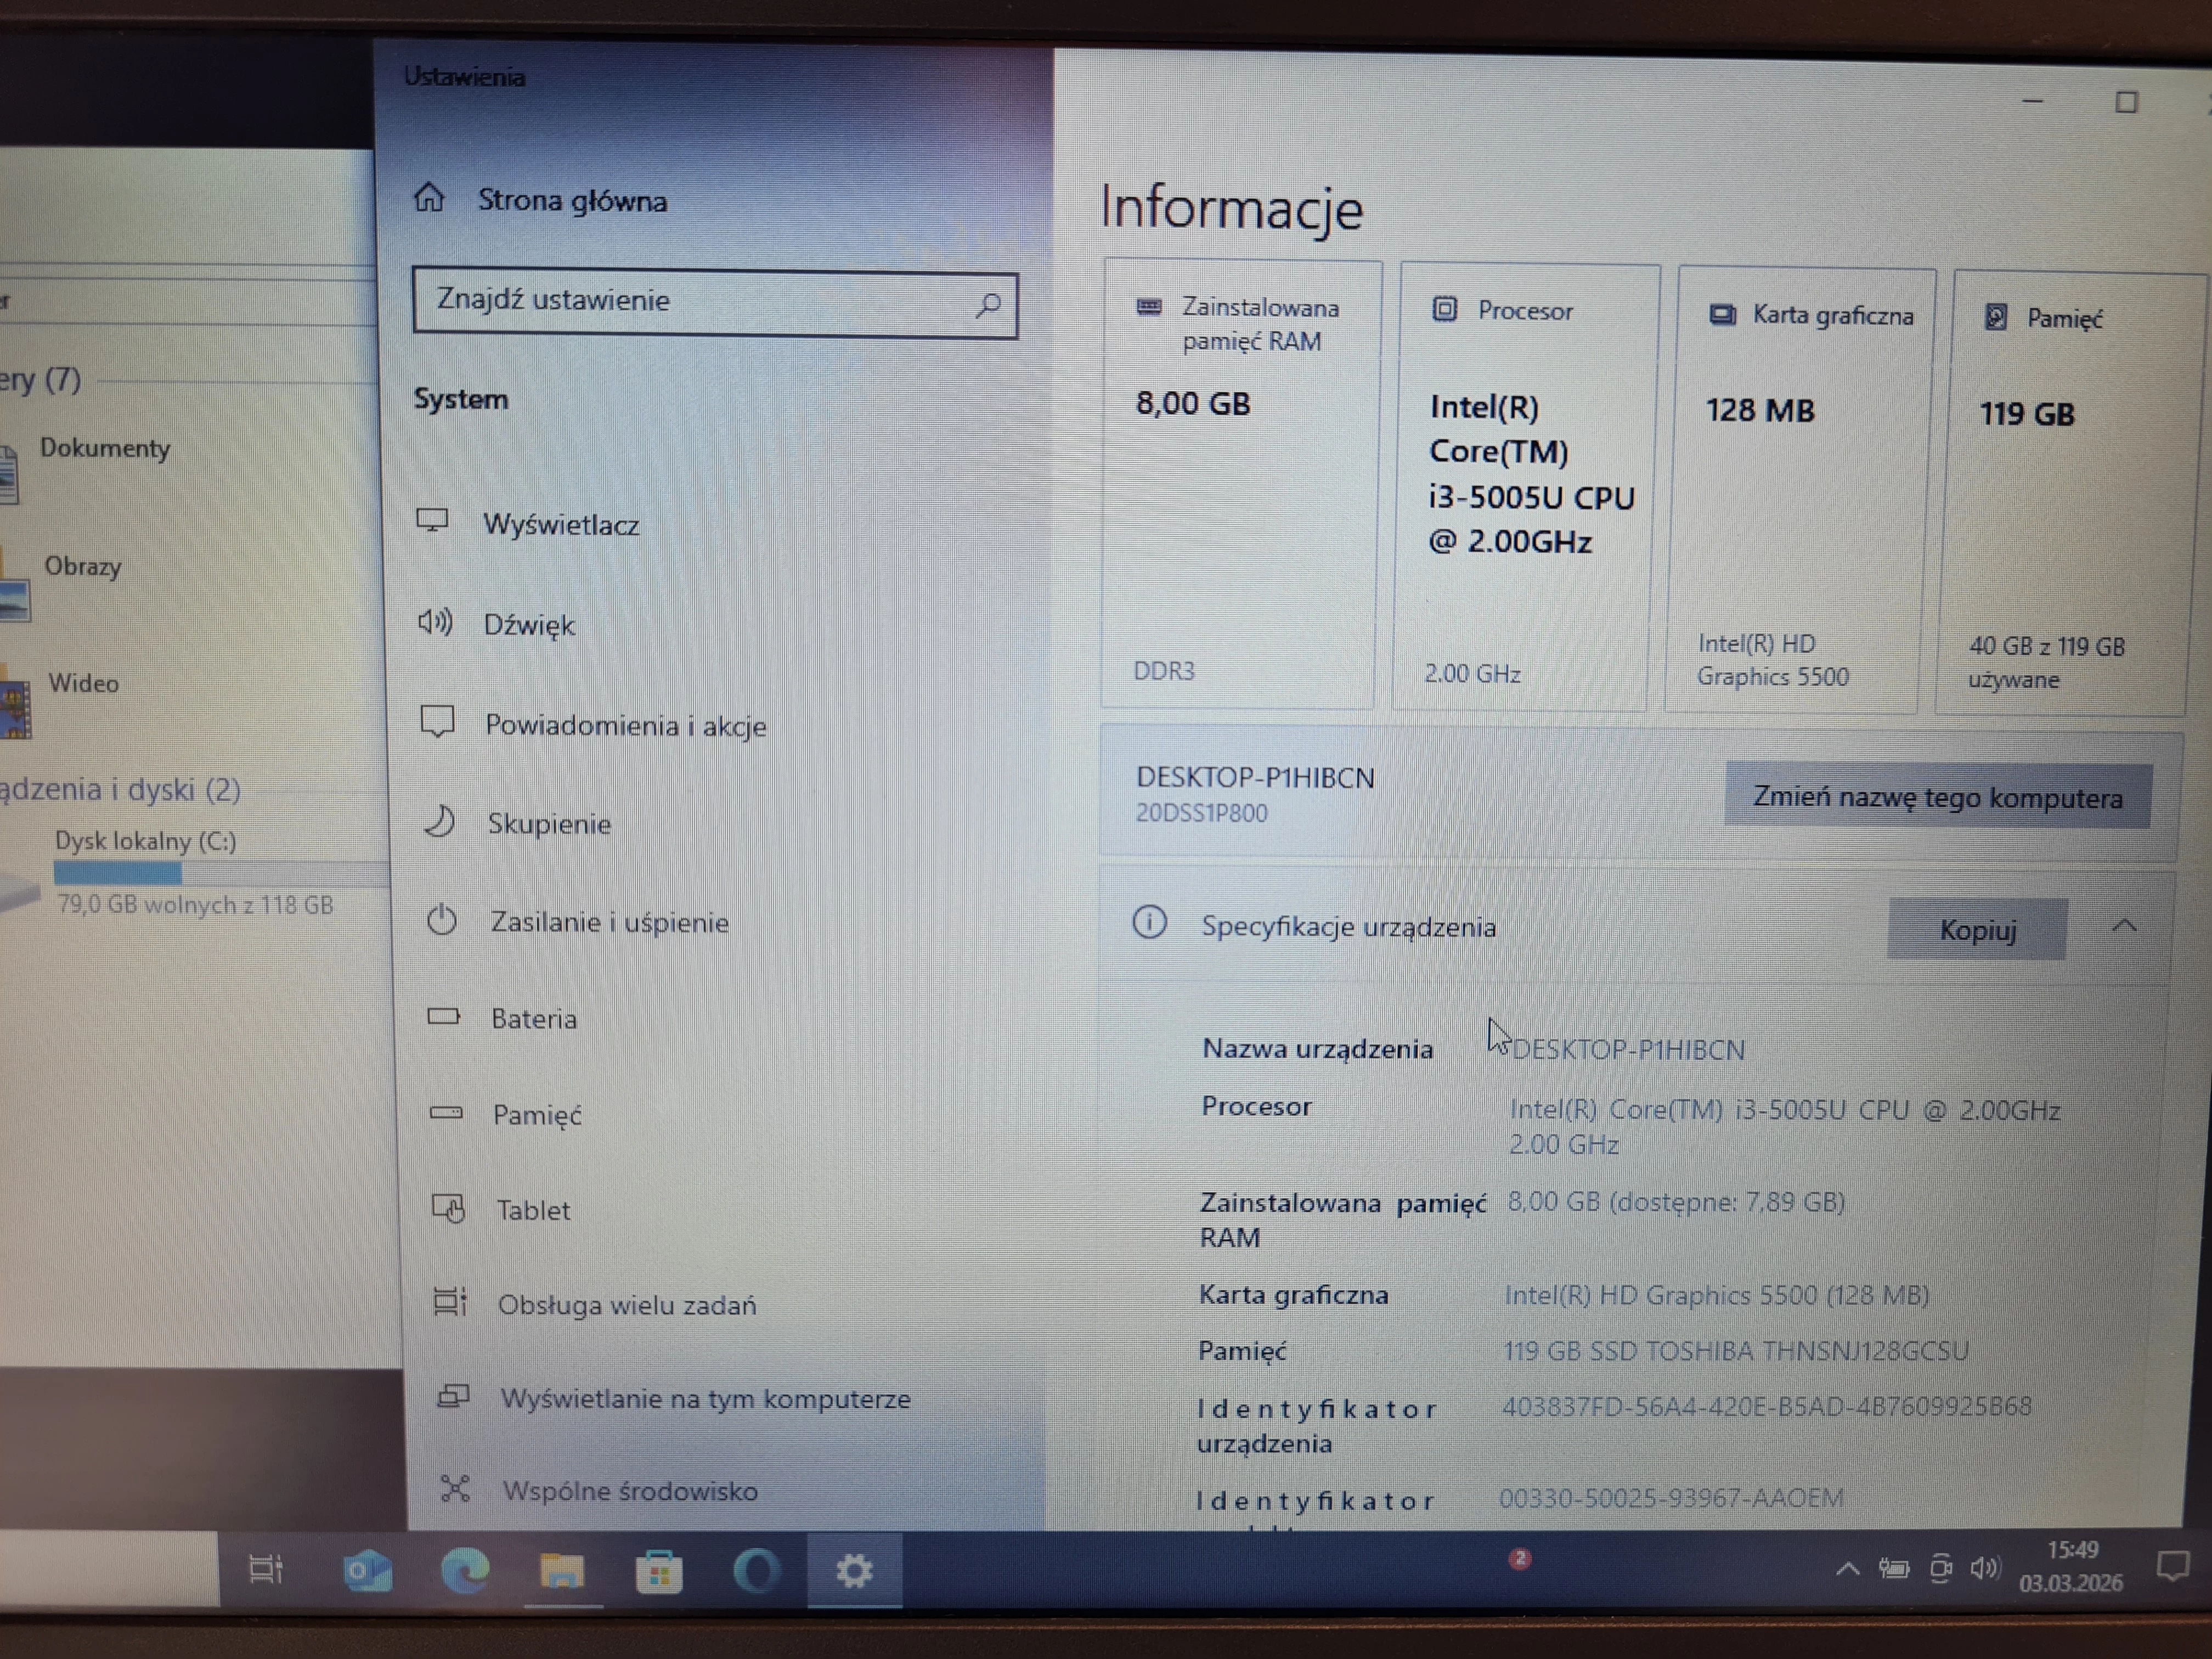Open Wyświetlacz settings in the sidebar
Viewport: 2212px width, 1659px height.
[562, 524]
